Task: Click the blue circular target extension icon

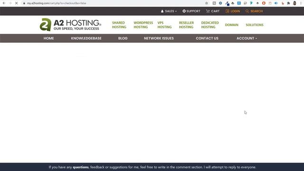Action: tap(220, 3)
